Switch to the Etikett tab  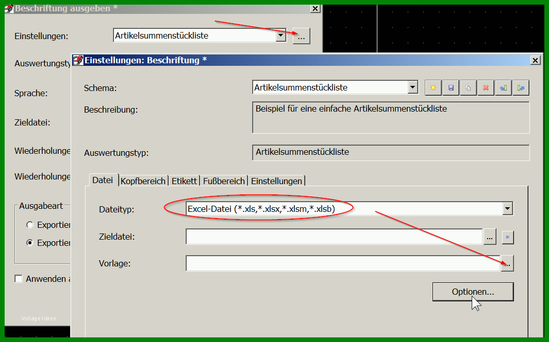pyautogui.click(x=184, y=181)
